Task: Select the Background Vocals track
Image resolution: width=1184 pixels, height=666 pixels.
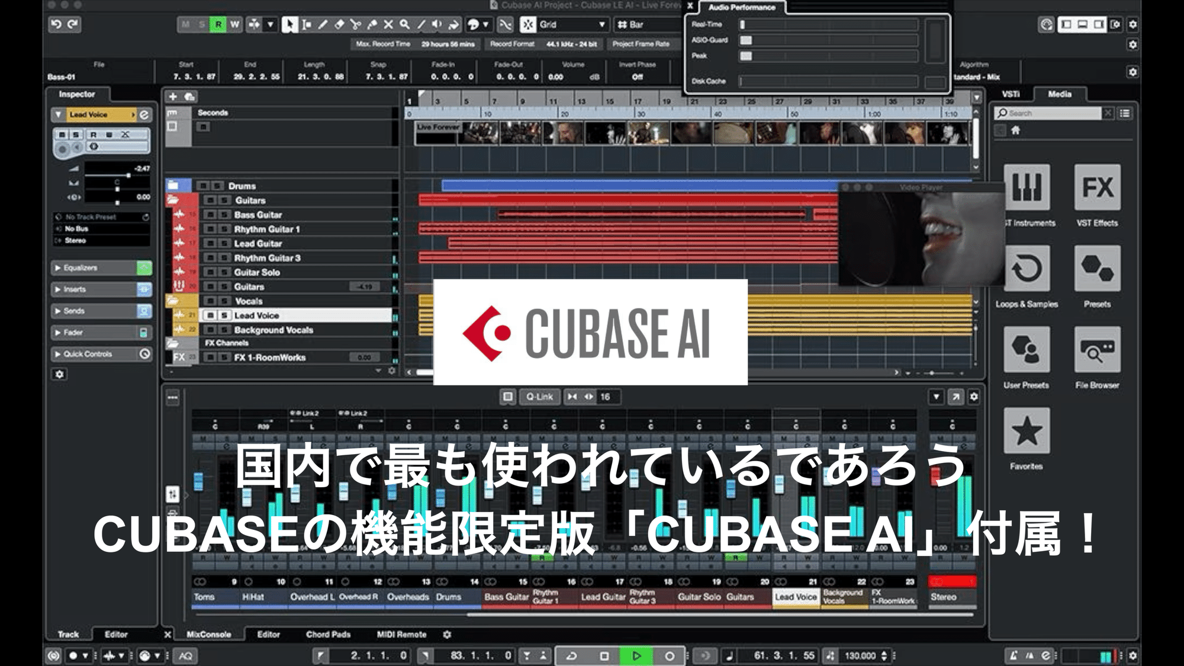Action: tap(274, 330)
